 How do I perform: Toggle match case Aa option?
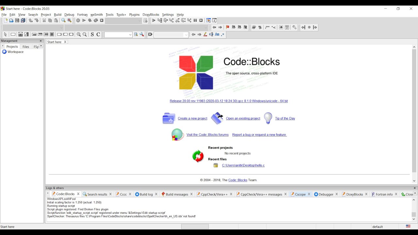(x=217, y=35)
